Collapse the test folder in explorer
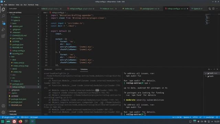 click(13, 56)
